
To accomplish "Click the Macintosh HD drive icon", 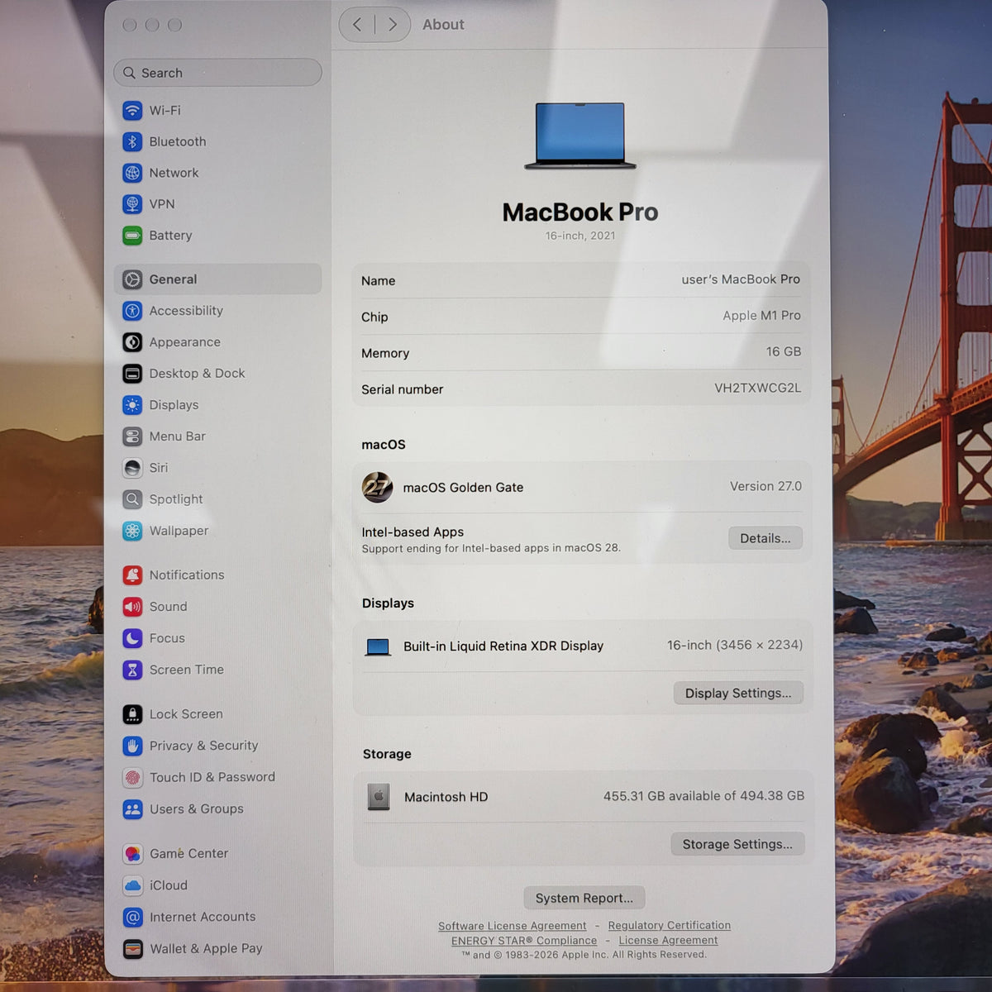I will (x=379, y=797).
